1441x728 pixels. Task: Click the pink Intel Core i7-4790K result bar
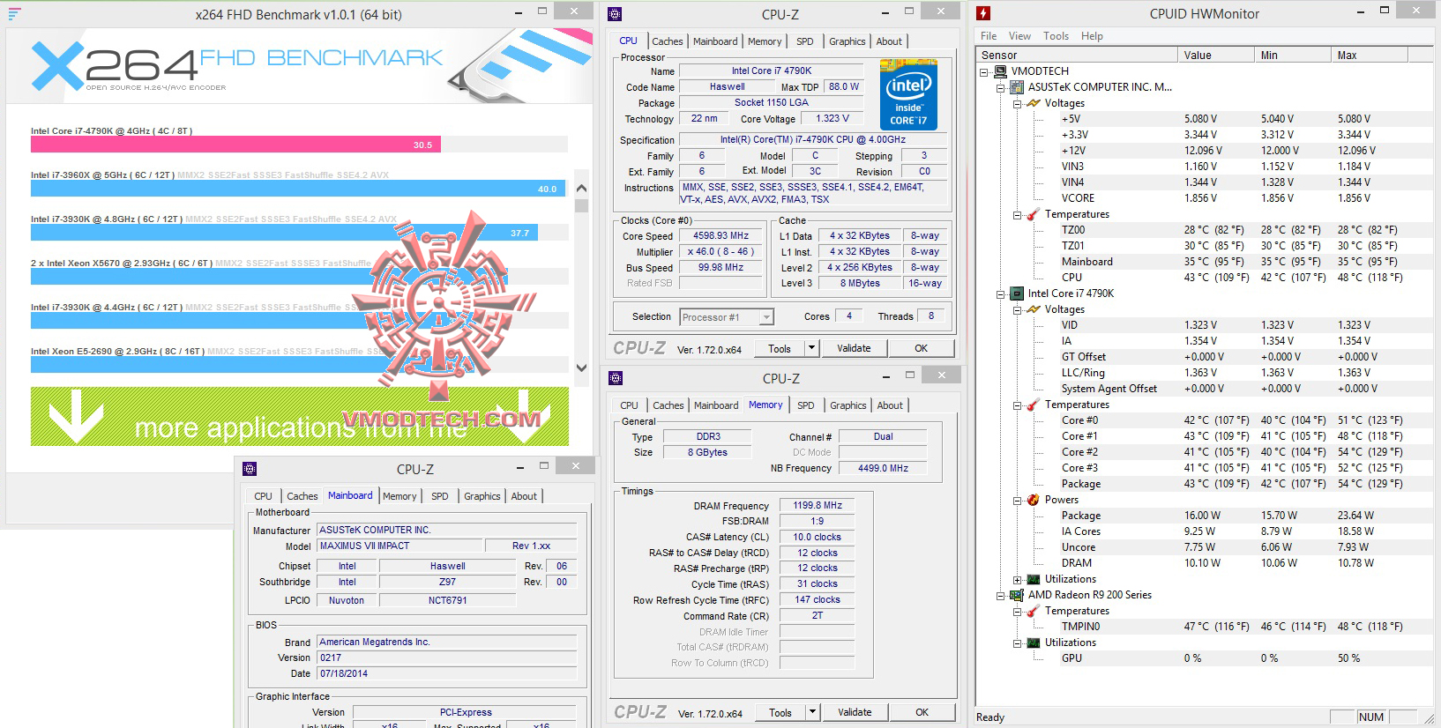click(235, 145)
